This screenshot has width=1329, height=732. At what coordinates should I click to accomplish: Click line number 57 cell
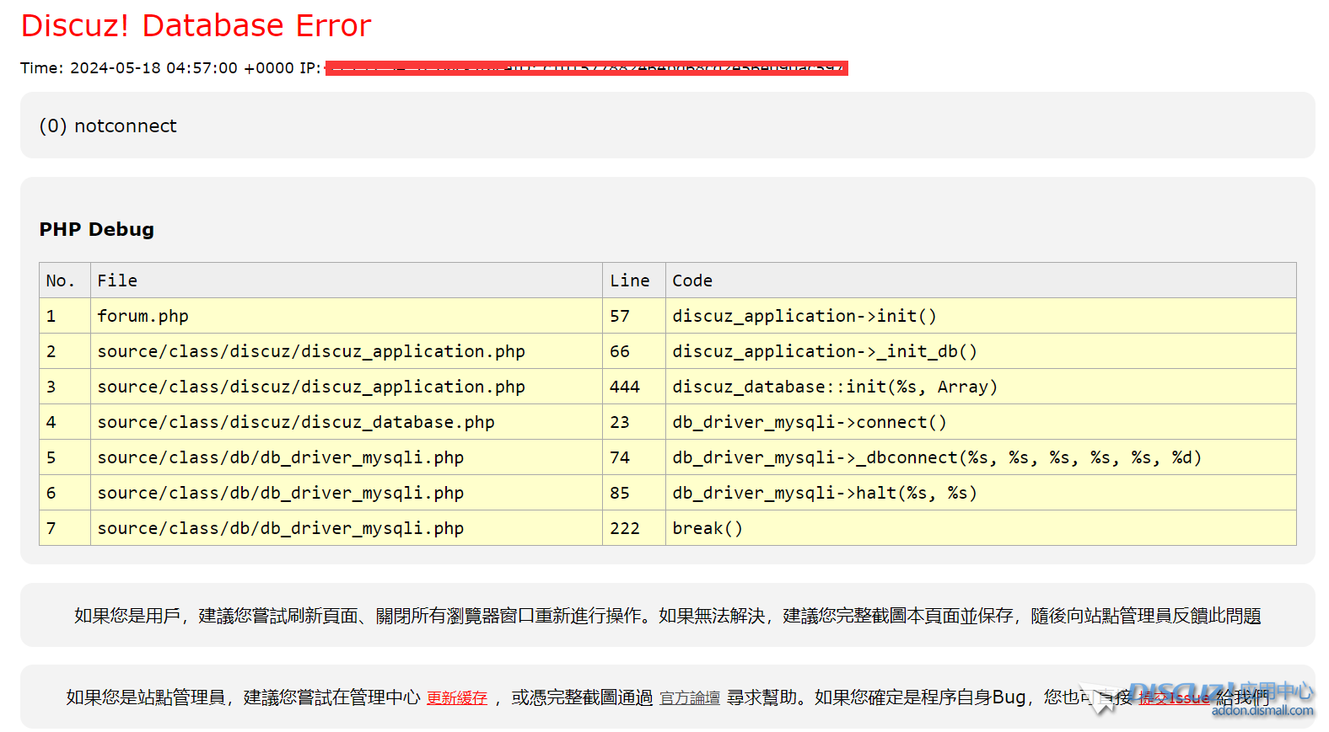click(x=634, y=316)
